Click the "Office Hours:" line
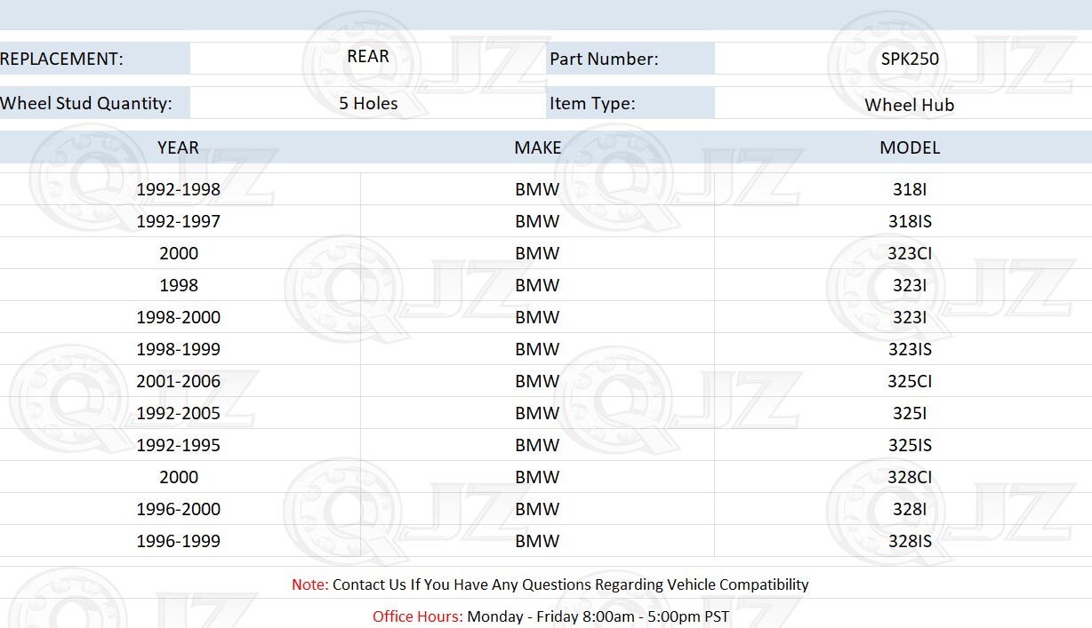 pyautogui.click(x=550, y=616)
